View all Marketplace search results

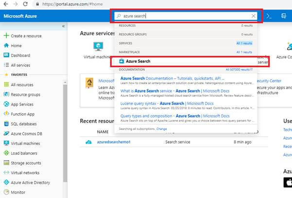[x=244, y=52]
